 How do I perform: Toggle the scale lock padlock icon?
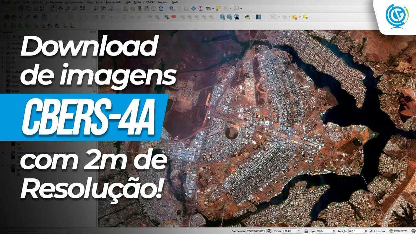coord(306,231)
